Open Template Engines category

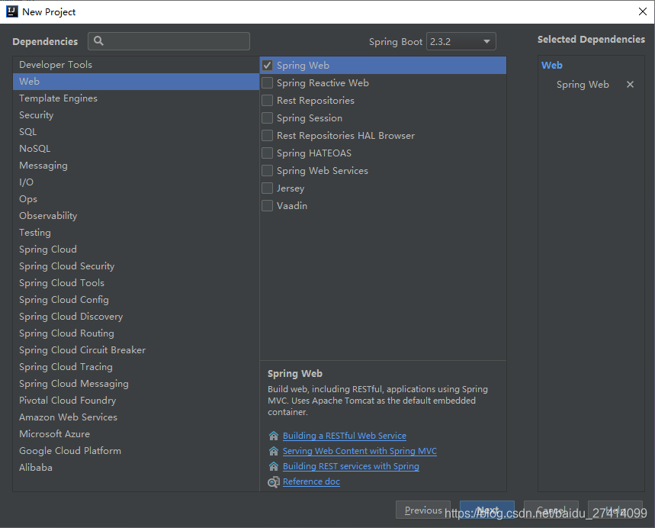(136, 98)
